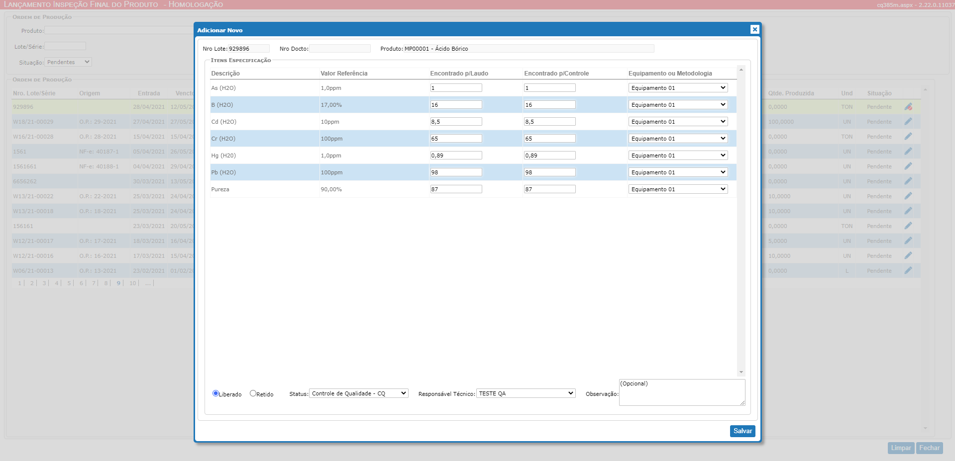Click Encontrado p/Laudo field for As (H2O)
The width and height of the screenshot is (955, 461).
456,88
